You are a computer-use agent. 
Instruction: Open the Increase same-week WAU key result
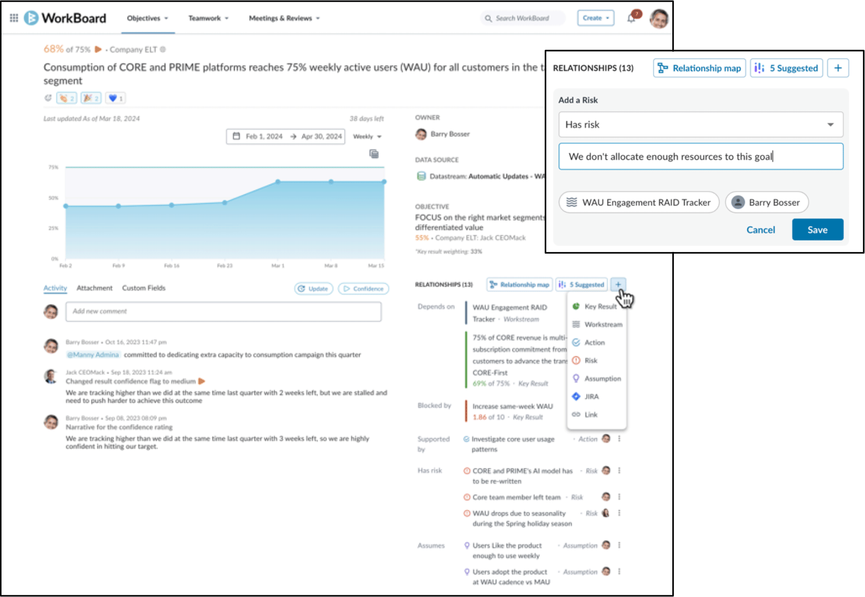[512, 406]
